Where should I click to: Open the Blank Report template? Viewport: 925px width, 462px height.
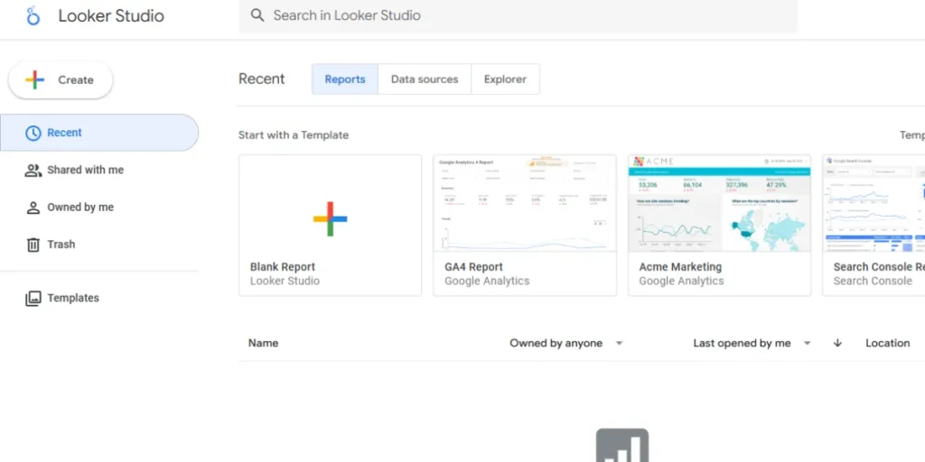point(330,225)
